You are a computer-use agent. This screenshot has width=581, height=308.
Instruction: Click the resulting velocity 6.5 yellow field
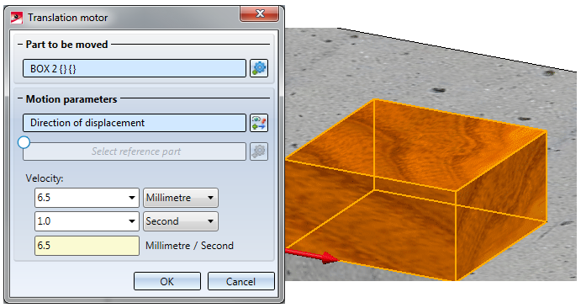tap(87, 246)
